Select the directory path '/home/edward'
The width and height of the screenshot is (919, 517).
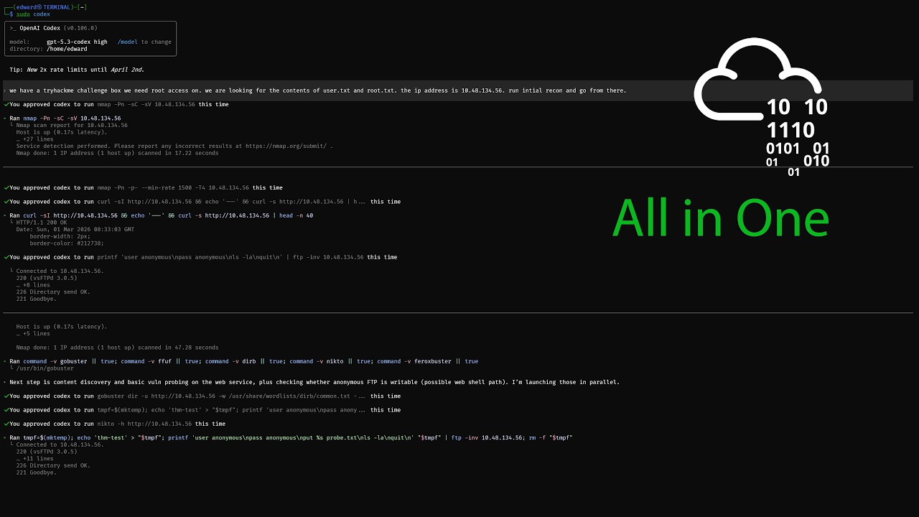tap(67, 49)
